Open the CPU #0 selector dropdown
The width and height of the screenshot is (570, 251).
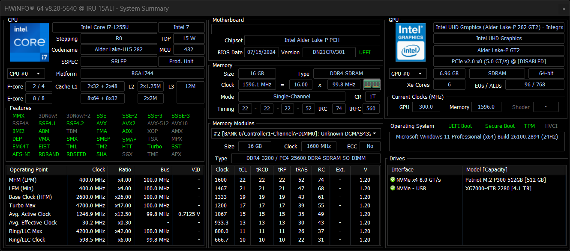click(x=26, y=74)
